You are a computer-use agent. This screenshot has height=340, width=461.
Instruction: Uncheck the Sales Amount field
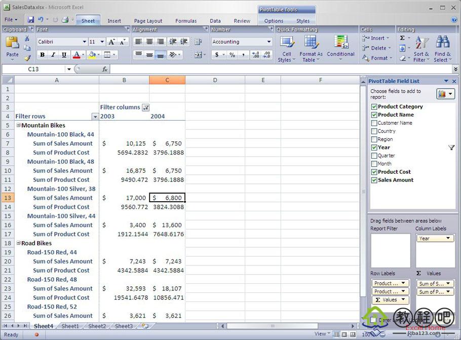coord(374,180)
